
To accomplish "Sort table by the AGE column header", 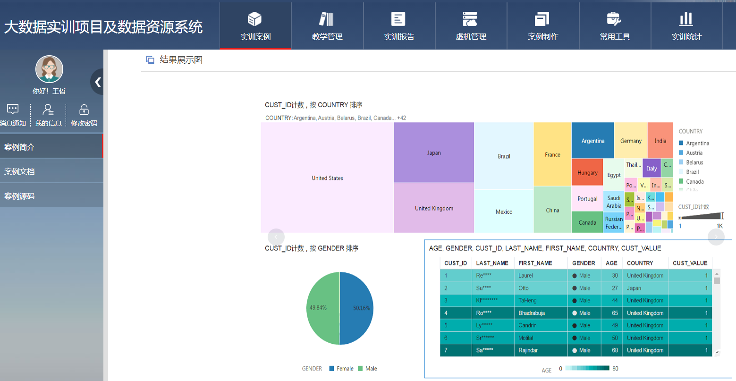I will (611, 263).
